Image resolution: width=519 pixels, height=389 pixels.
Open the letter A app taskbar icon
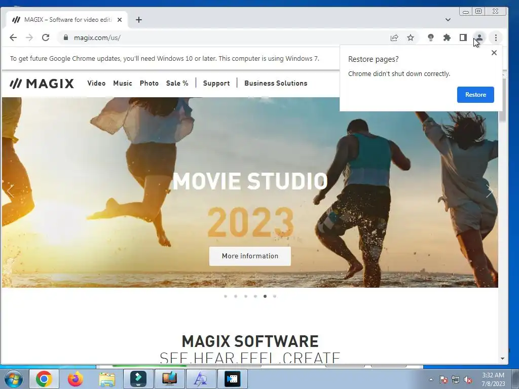(201, 379)
